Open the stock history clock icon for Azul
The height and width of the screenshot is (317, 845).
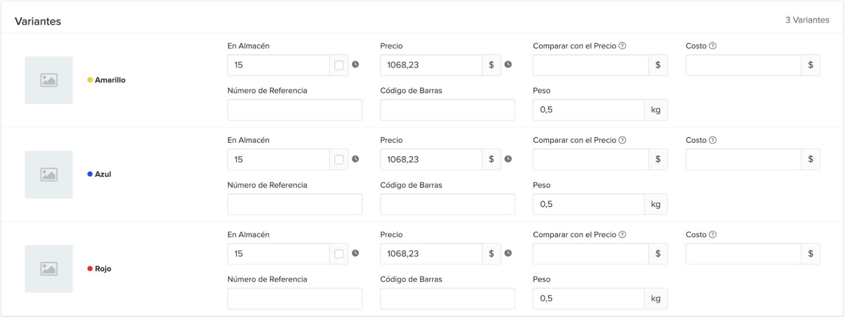[x=356, y=159]
